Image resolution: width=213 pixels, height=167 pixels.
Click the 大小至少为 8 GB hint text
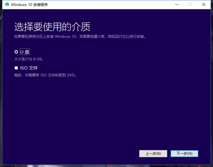pyautogui.click(x=29, y=59)
